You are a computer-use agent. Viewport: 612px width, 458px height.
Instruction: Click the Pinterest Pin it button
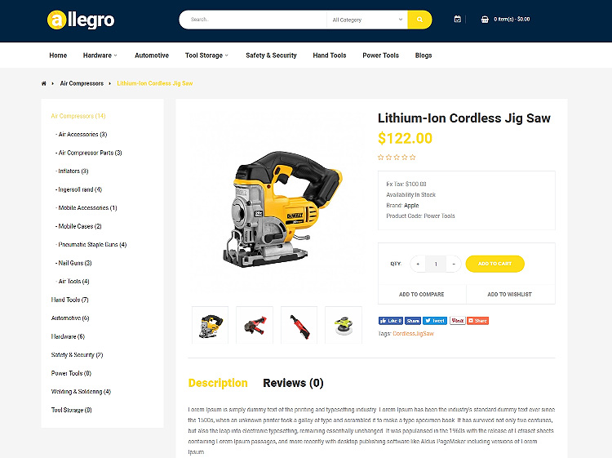click(x=458, y=321)
